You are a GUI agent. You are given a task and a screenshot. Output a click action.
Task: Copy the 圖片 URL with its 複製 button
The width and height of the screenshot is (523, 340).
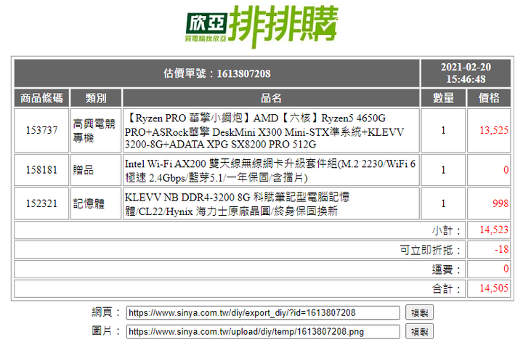pyautogui.click(x=419, y=331)
